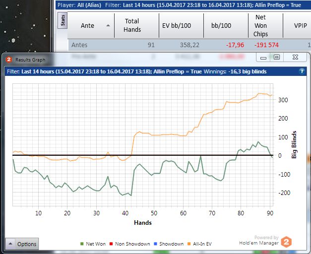The image size is (311, 254).
Task: Sort by bb/100 column header
Action: click(x=226, y=26)
